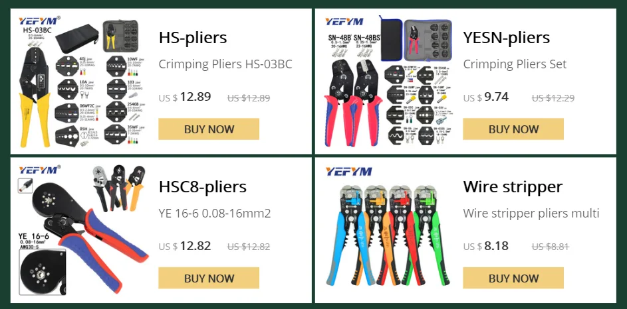
Task: Click the YEFYM logo in HS-pliers card
Action: pos(39,21)
